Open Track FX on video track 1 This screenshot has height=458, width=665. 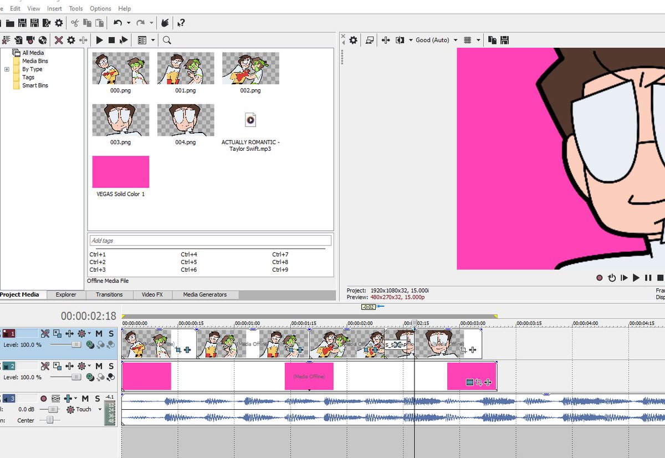pos(69,334)
